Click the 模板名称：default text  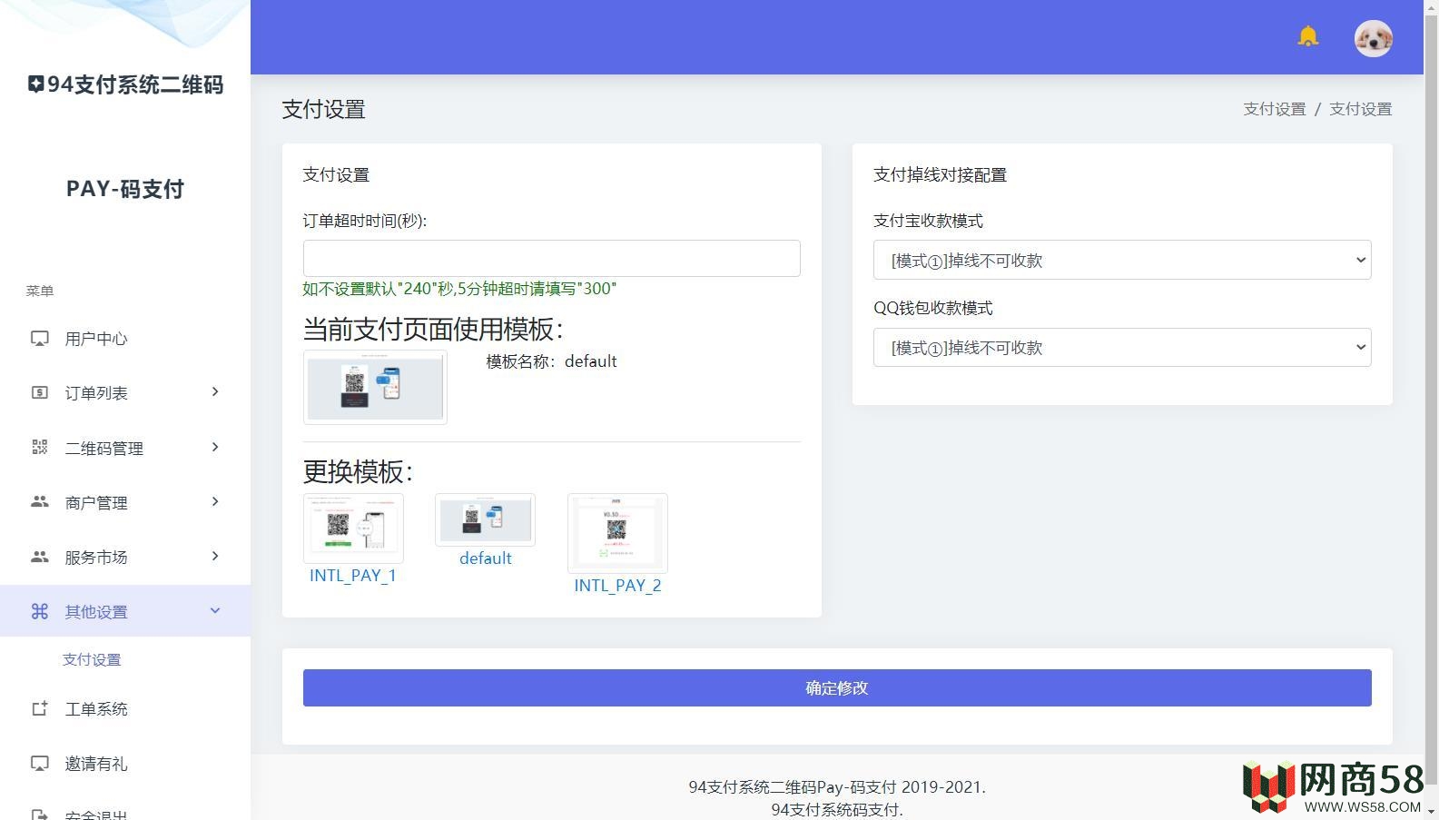click(x=551, y=361)
